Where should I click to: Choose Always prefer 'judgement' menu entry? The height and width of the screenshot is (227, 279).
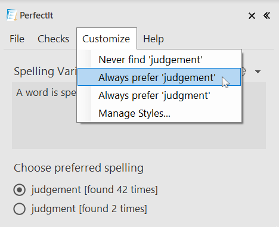[159, 77]
